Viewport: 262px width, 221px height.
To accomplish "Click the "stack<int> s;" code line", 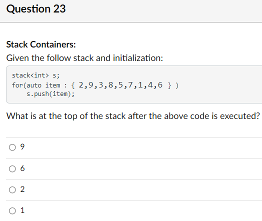I will [35, 75].
